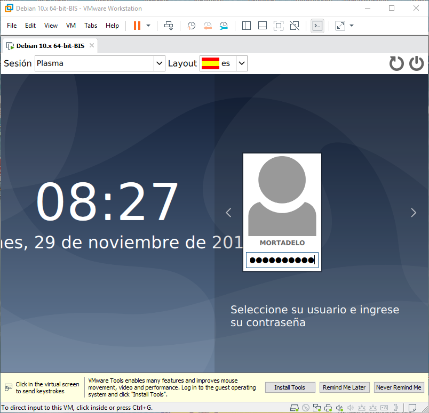The image size is (429, 413).
Task: Switch to Unity mode
Action: [295, 26]
